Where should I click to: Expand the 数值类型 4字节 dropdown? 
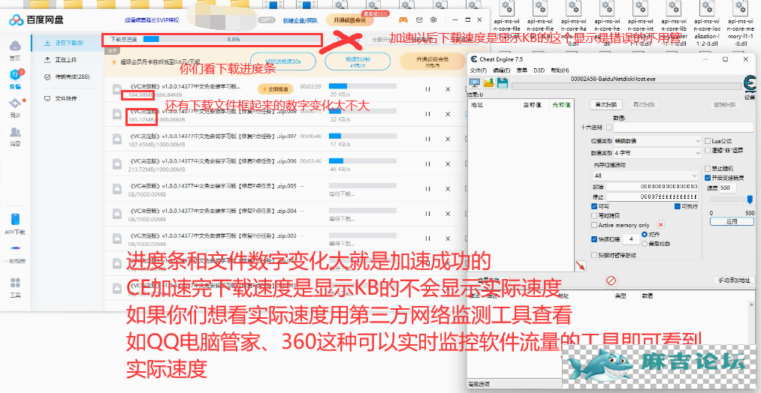click(x=657, y=152)
